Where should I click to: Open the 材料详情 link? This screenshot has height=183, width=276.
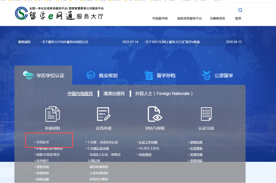(43, 179)
